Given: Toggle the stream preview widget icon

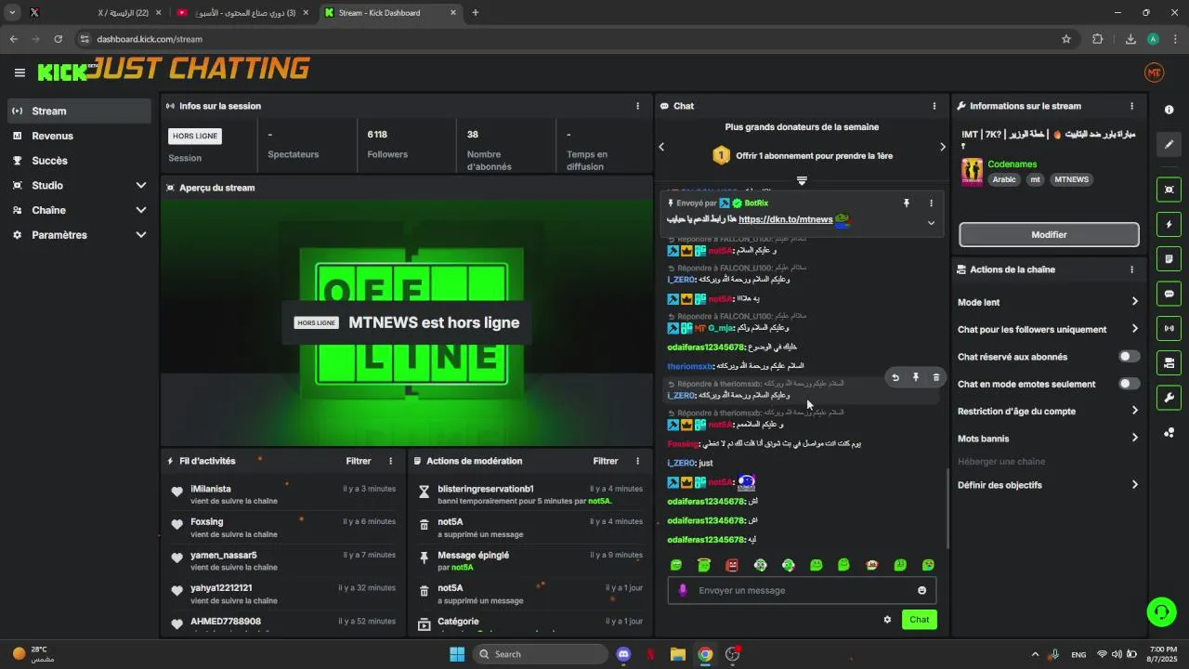Looking at the screenshot, I should click(x=1169, y=190).
